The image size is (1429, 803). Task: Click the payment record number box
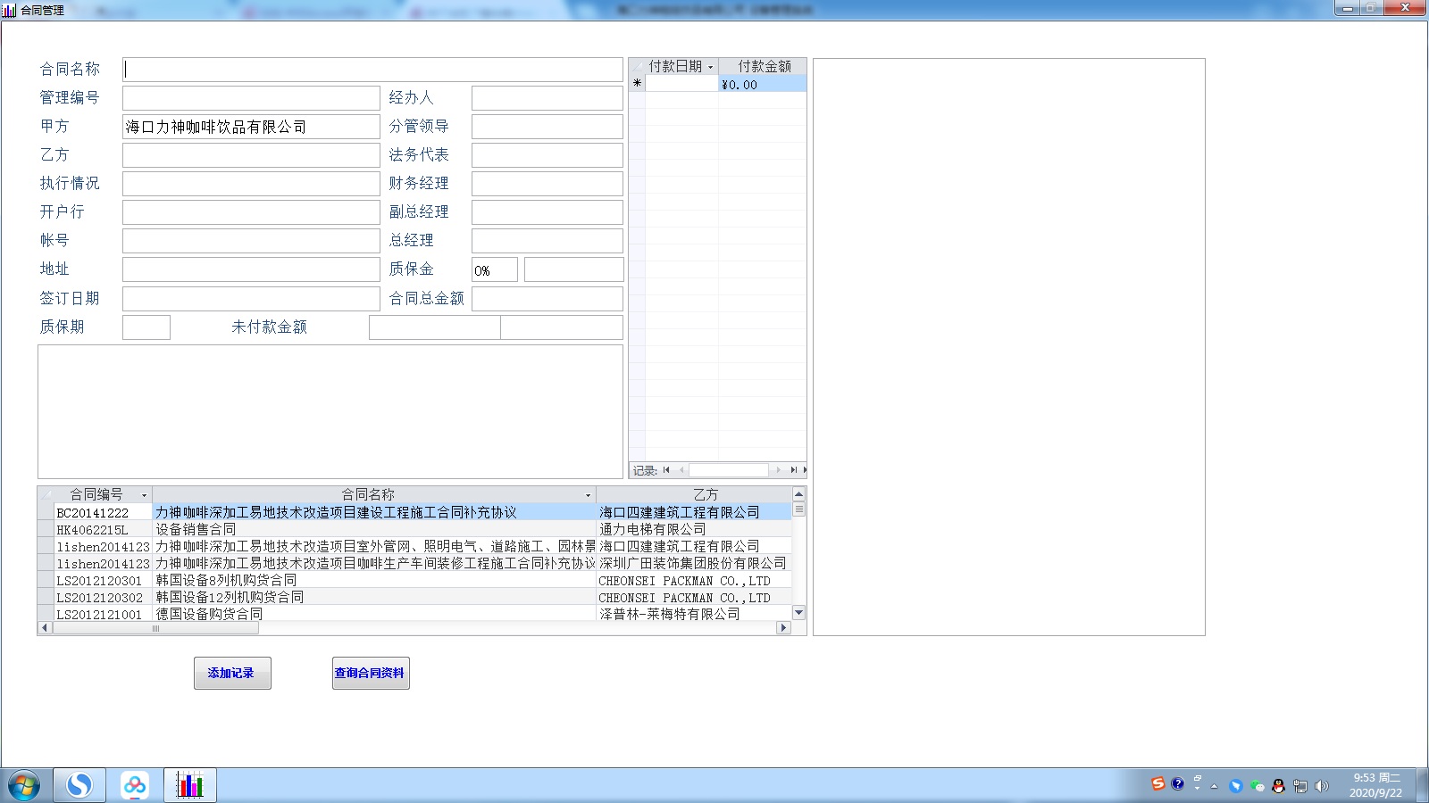[x=729, y=470]
